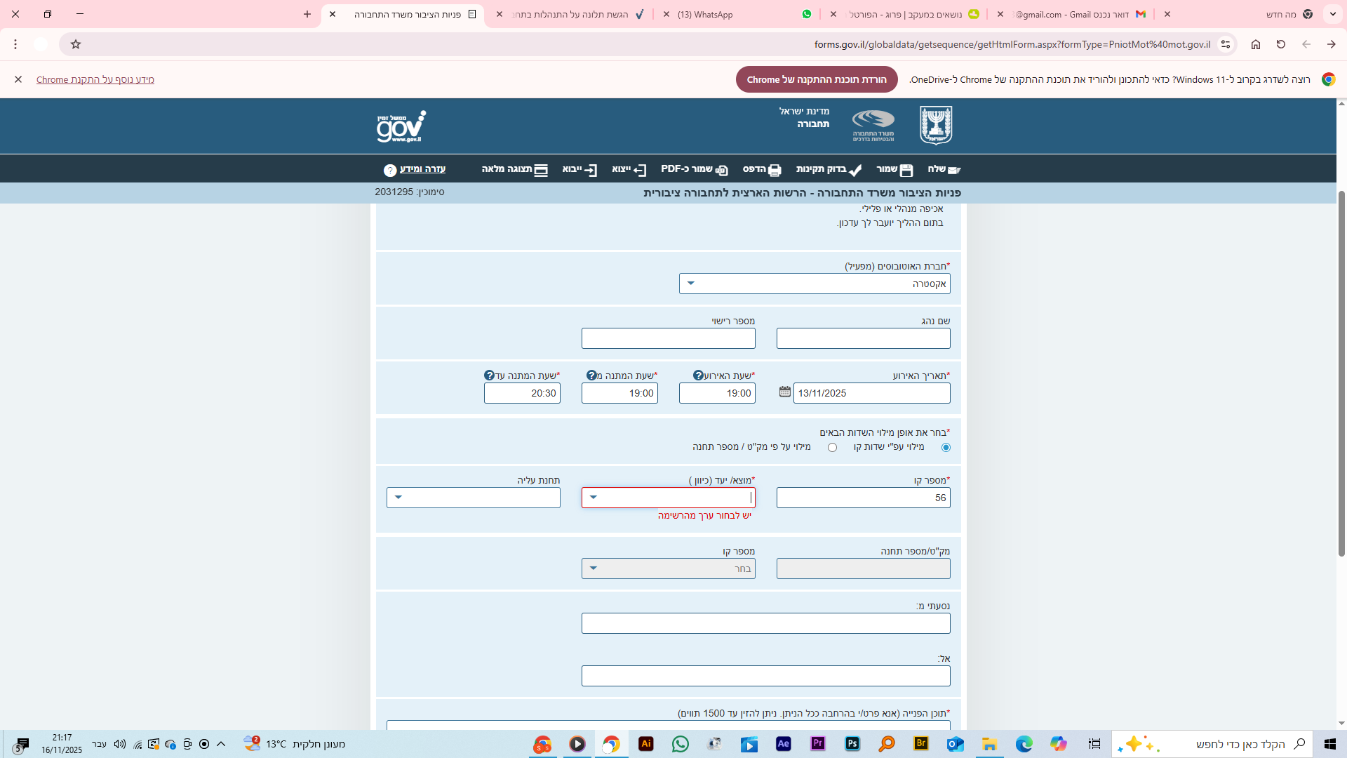Click the Send (שלח) toolbar icon
Viewport: 1347px width, 758px height.
[953, 170]
